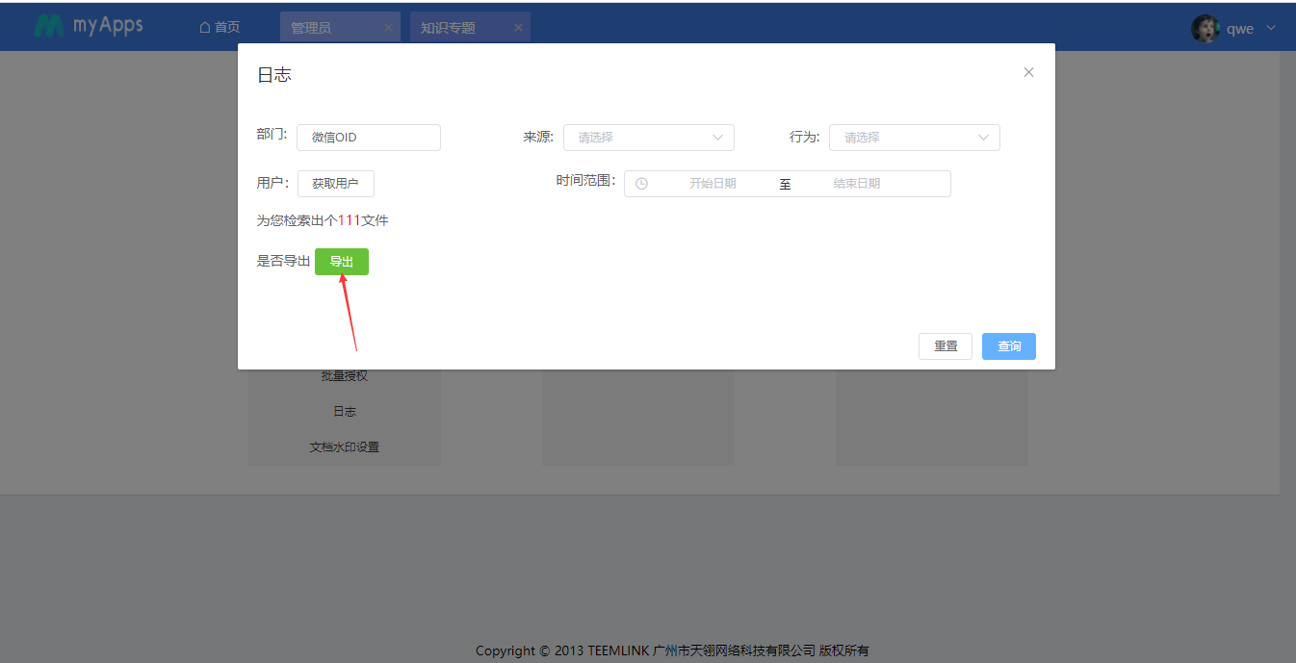Click the 重置 reset button
Screen dimensions: 1296x663
(945, 346)
